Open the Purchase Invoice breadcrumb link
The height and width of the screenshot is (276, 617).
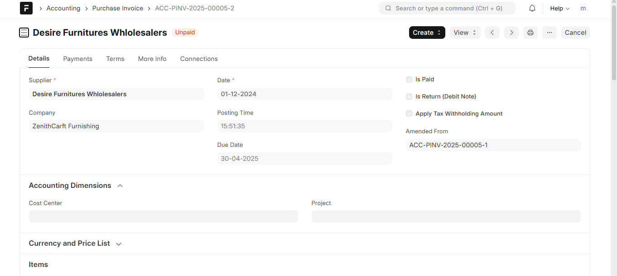tap(118, 8)
